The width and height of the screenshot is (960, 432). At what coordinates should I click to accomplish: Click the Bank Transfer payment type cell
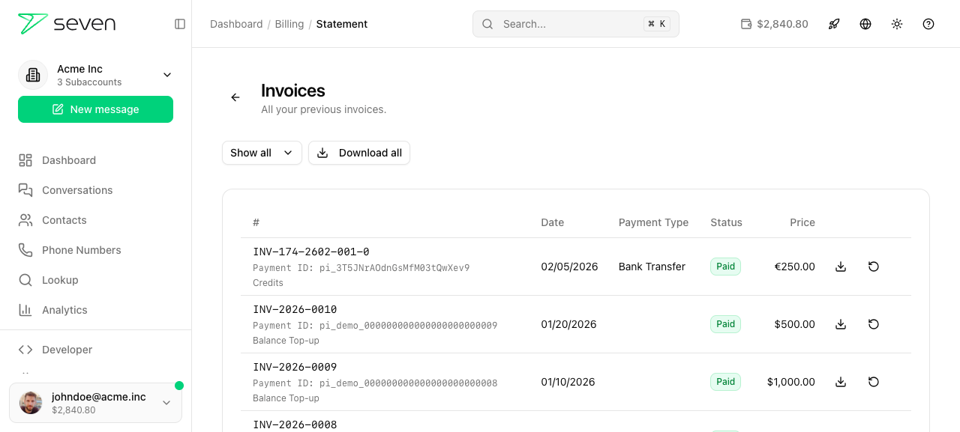tap(652, 267)
